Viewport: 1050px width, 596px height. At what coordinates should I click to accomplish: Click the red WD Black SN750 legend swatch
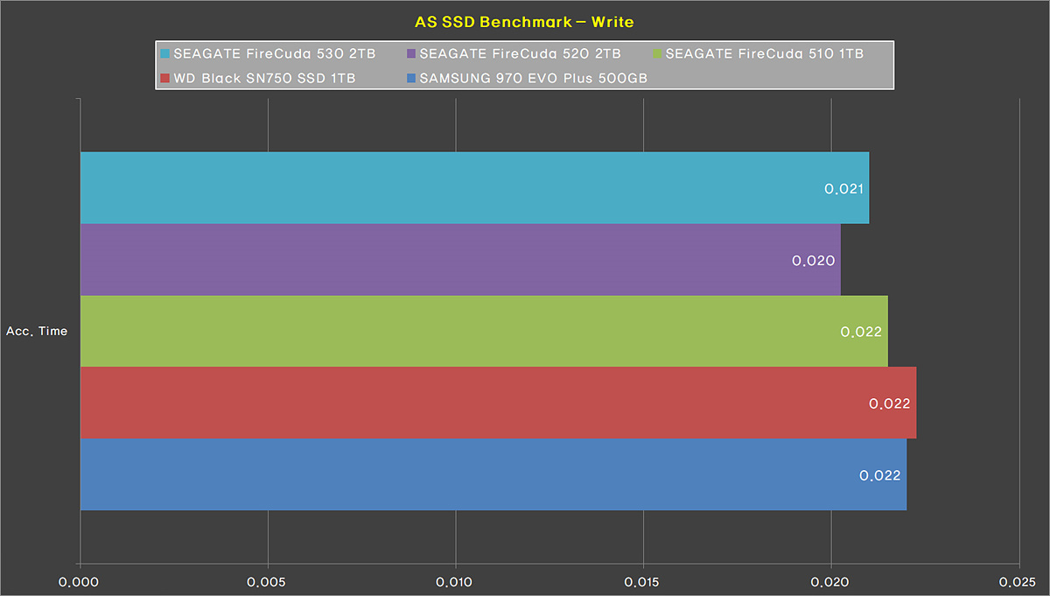(165, 79)
